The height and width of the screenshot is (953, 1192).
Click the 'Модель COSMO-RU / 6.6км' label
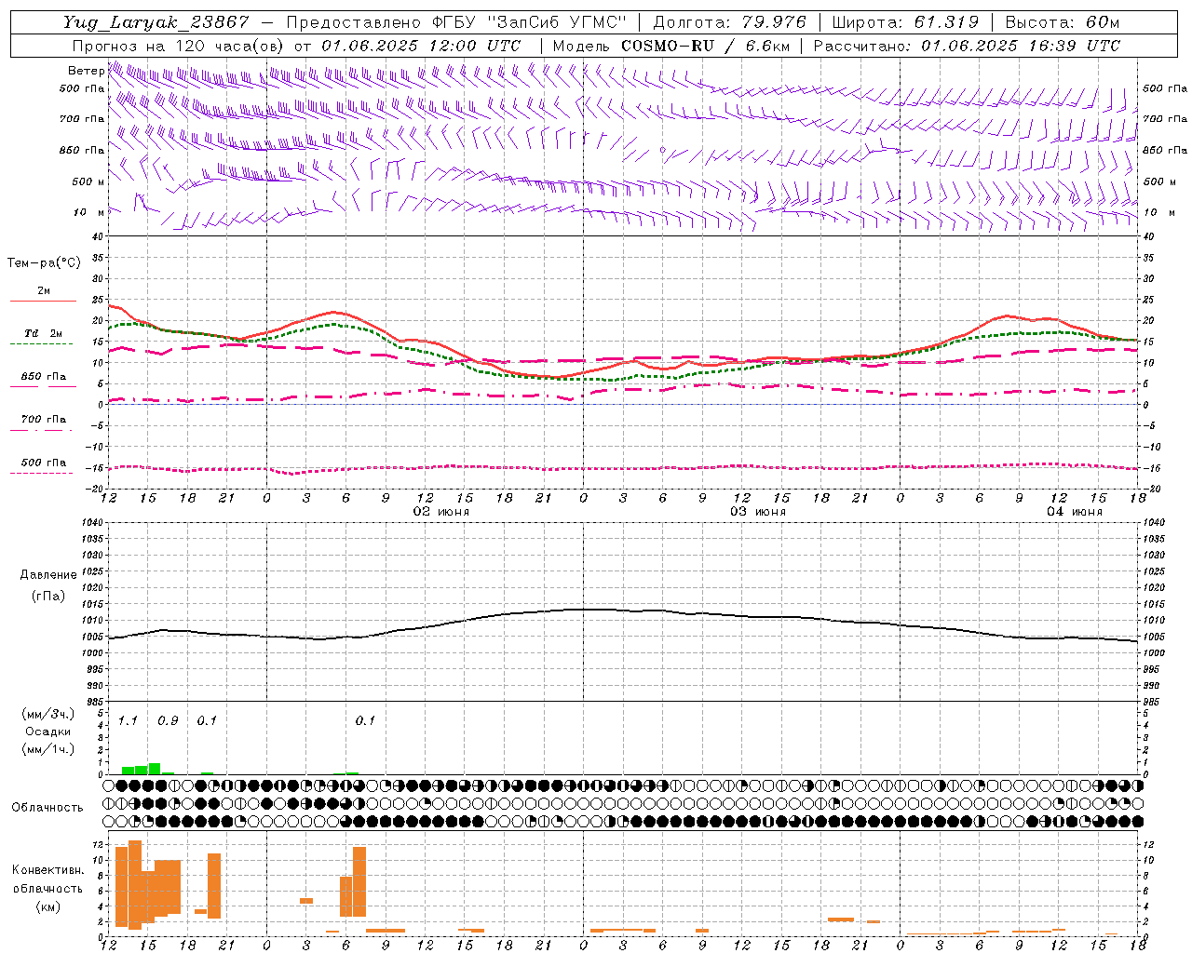coord(671,45)
